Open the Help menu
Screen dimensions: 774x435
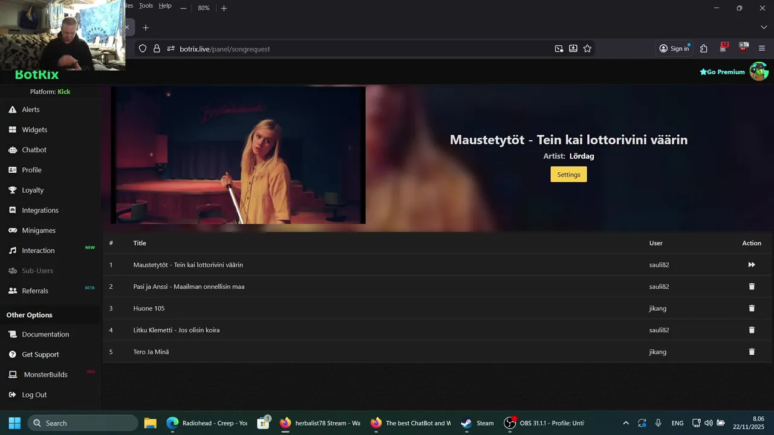[165, 5]
